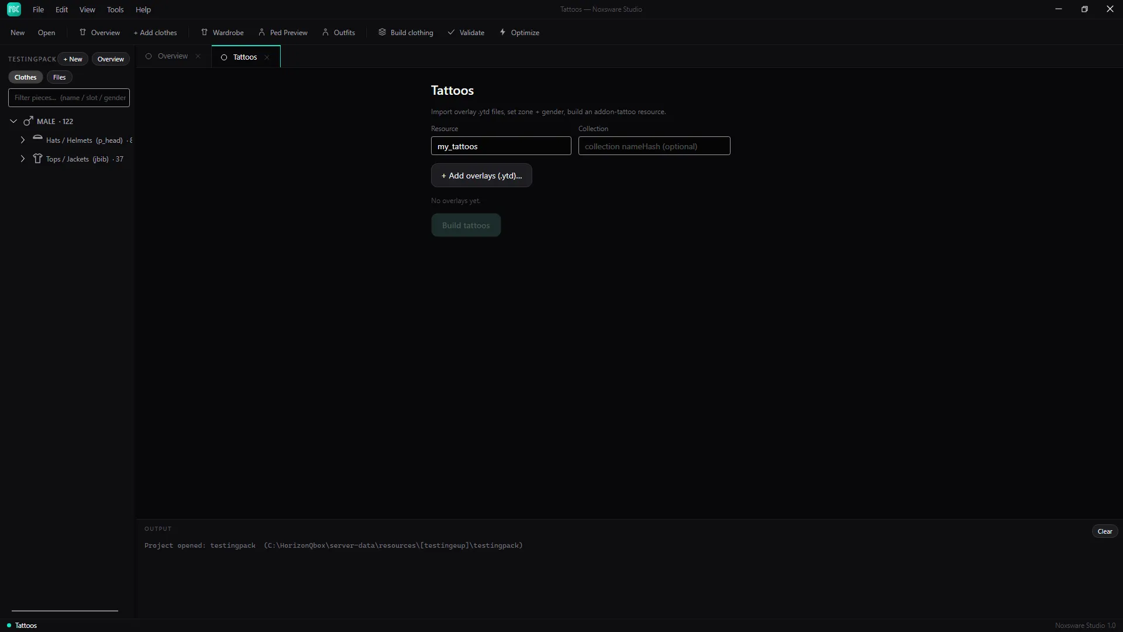
Task: Open the Tools menu
Action: tap(115, 9)
